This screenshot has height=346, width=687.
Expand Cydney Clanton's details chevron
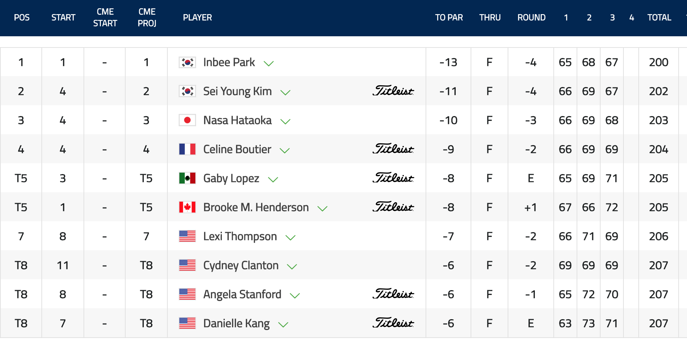tap(292, 267)
